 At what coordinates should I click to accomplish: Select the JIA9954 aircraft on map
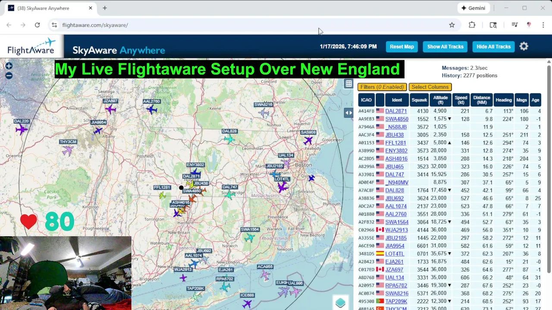pyautogui.click(x=98, y=130)
